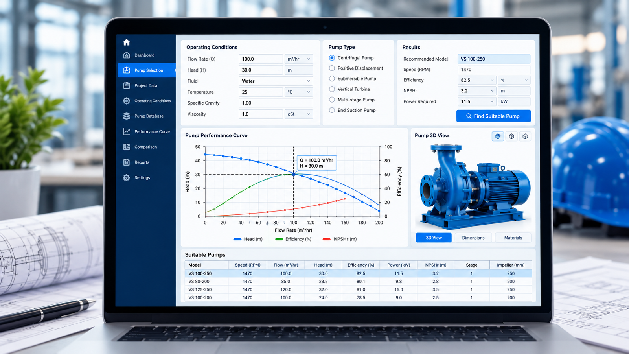629x354 pixels.
Task: Click the Reports document icon
Action: [127, 162]
